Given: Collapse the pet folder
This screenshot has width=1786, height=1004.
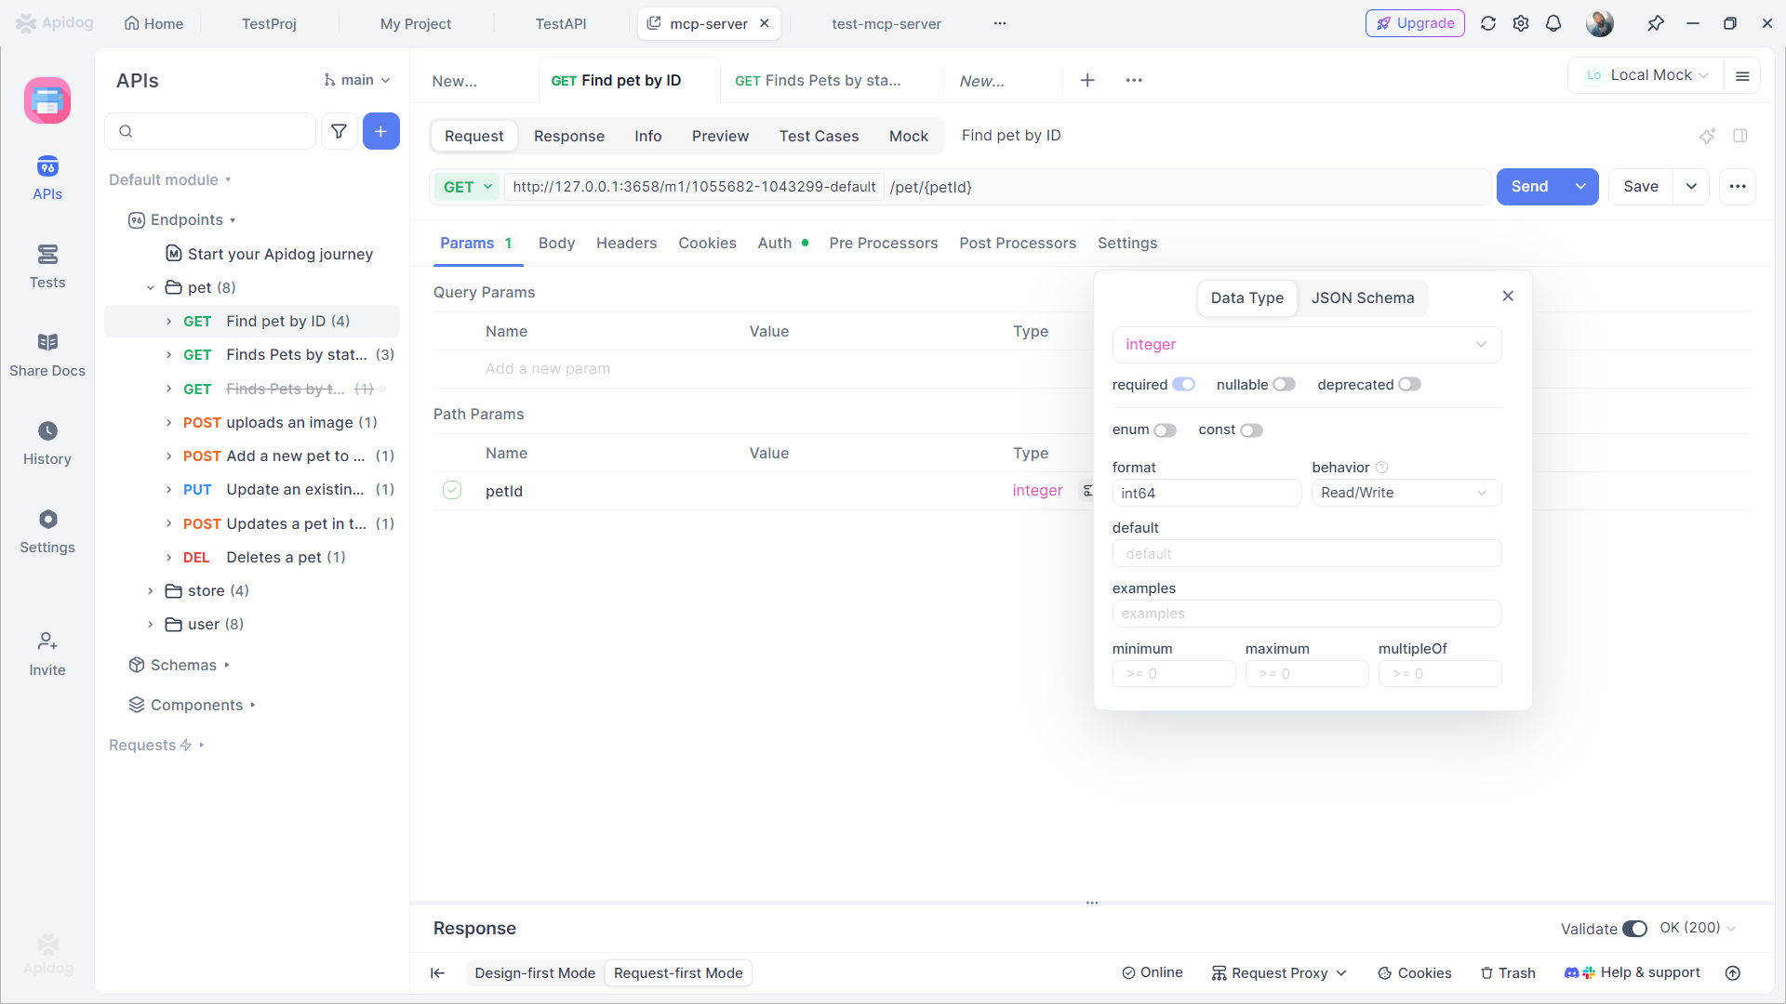Looking at the screenshot, I should (x=150, y=288).
